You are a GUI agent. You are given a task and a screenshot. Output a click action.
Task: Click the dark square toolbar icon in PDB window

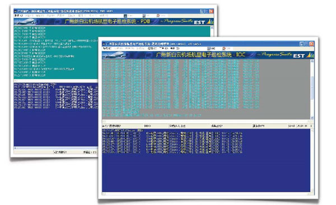point(125,16)
